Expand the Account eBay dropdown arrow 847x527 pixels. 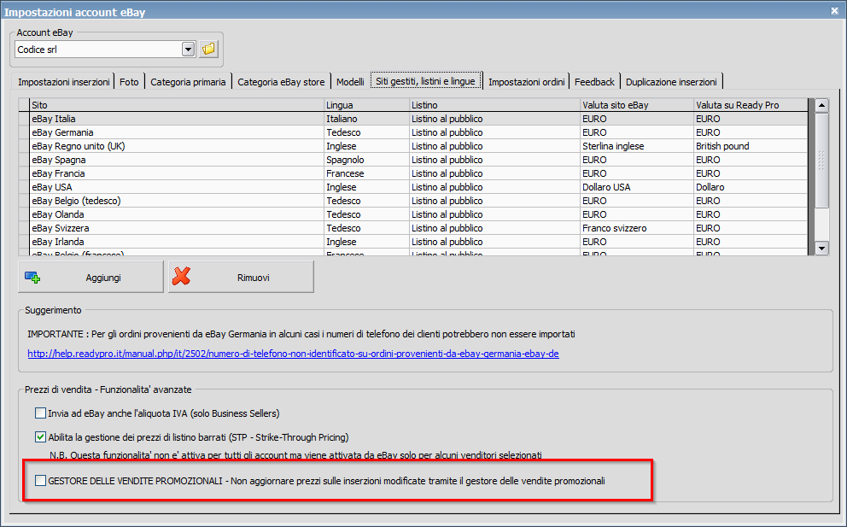click(x=188, y=50)
